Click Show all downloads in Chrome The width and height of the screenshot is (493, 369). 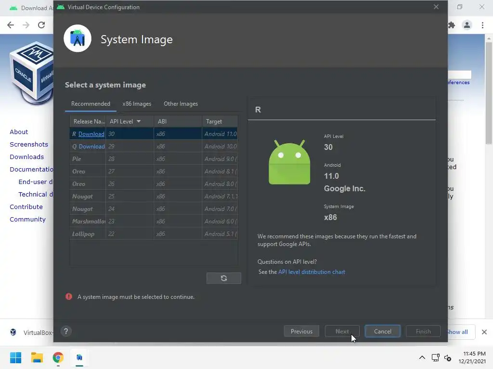(x=458, y=332)
